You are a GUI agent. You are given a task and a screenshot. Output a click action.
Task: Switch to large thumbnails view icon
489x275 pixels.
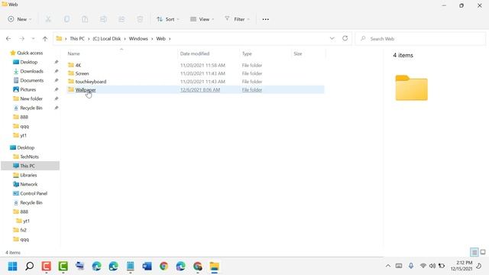point(483,252)
